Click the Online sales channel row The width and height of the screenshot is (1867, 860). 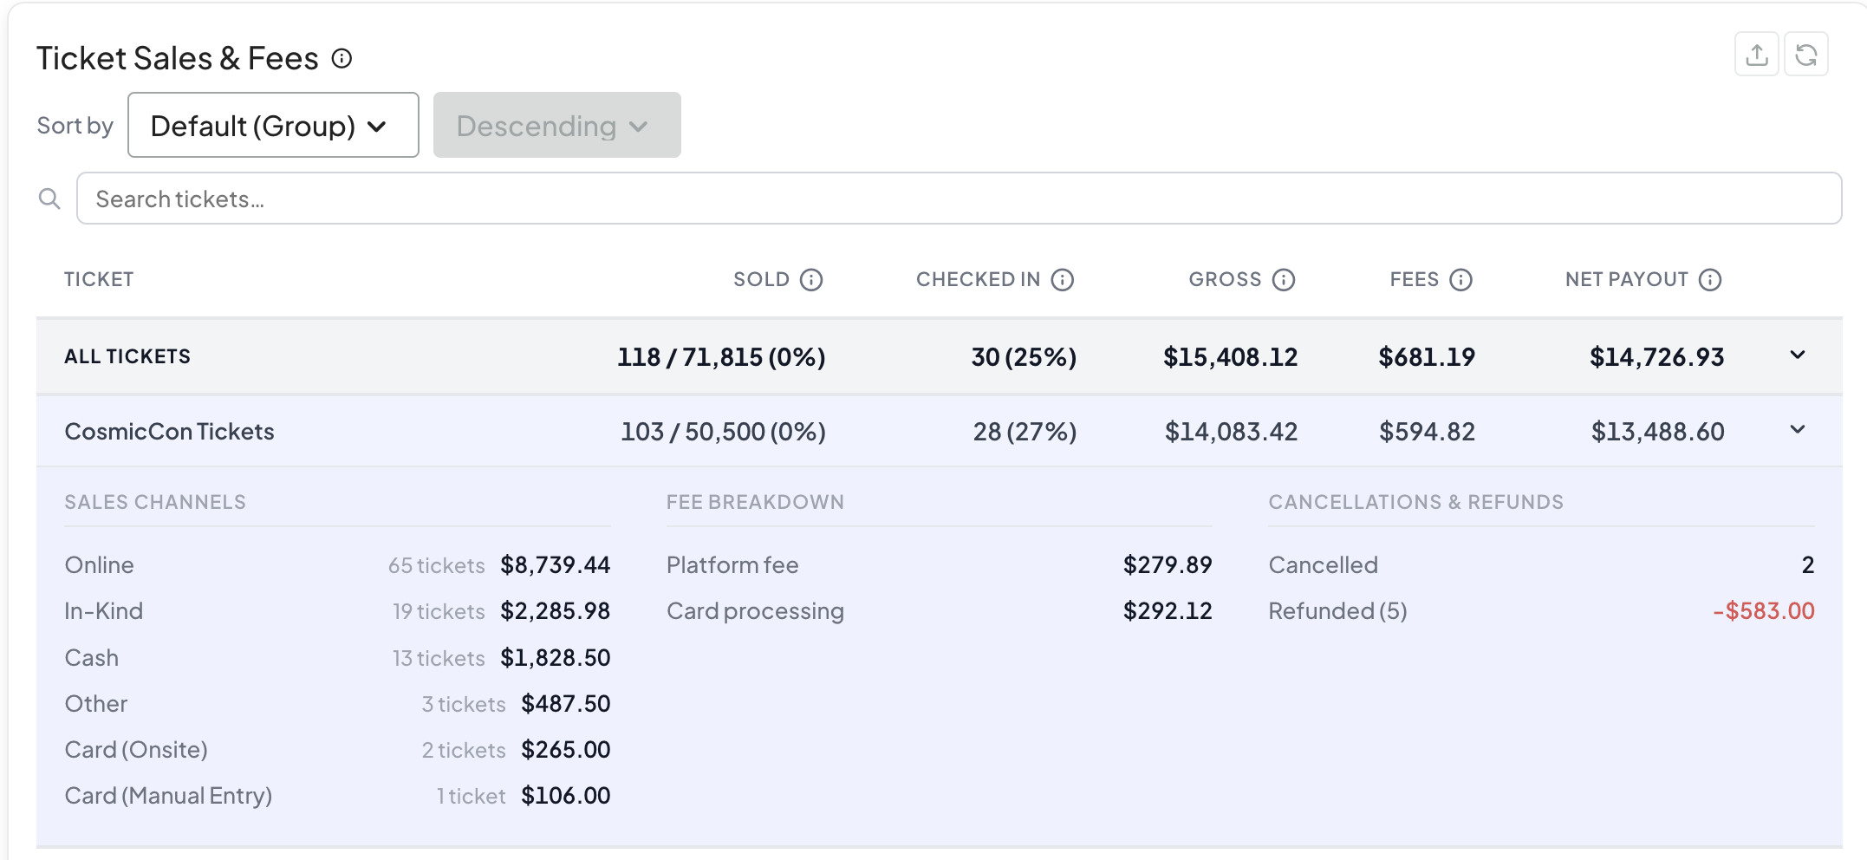click(337, 565)
